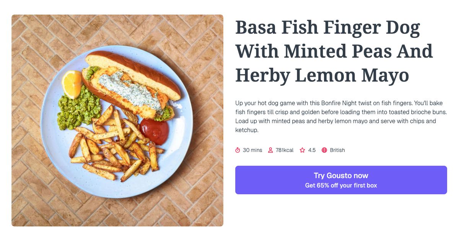Open the fish finger dog recipe photo
The image size is (459, 241).
click(117, 120)
